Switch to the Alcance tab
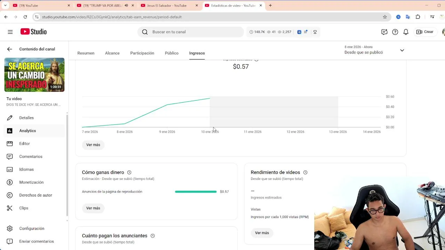The image size is (445, 250). coord(112,53)
